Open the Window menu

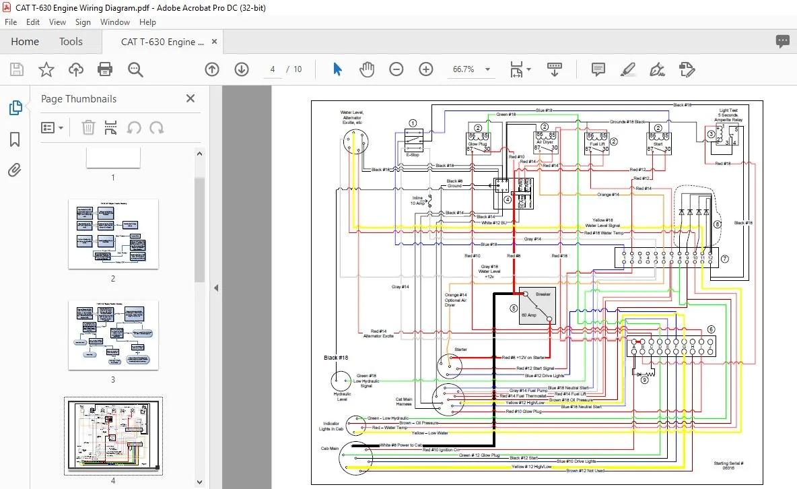[115, 22]
